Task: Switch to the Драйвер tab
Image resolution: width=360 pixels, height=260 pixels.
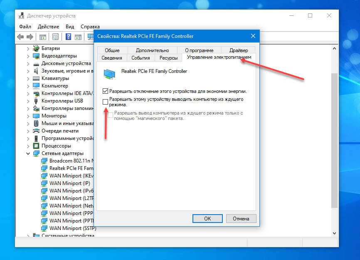Action: (238, 50)
